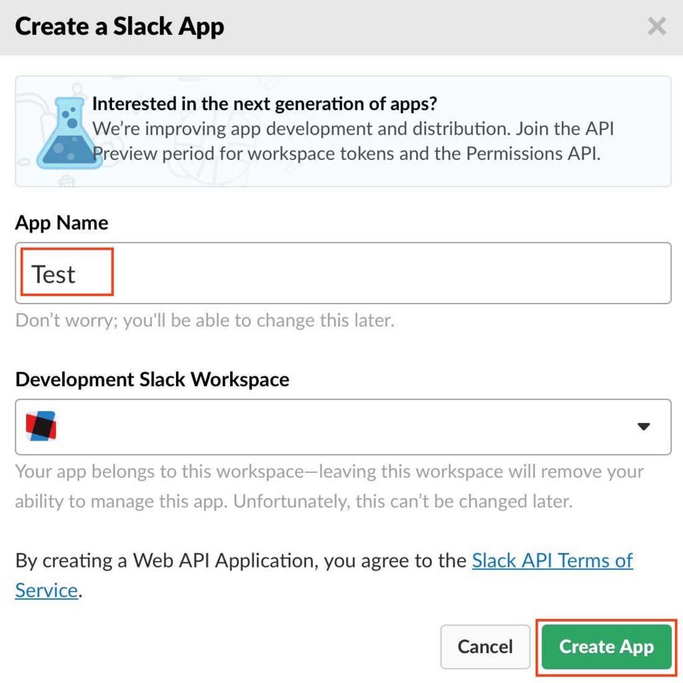The image size is (683, 683).
Task: Click the API Preview period banner description
Action: 354,141
